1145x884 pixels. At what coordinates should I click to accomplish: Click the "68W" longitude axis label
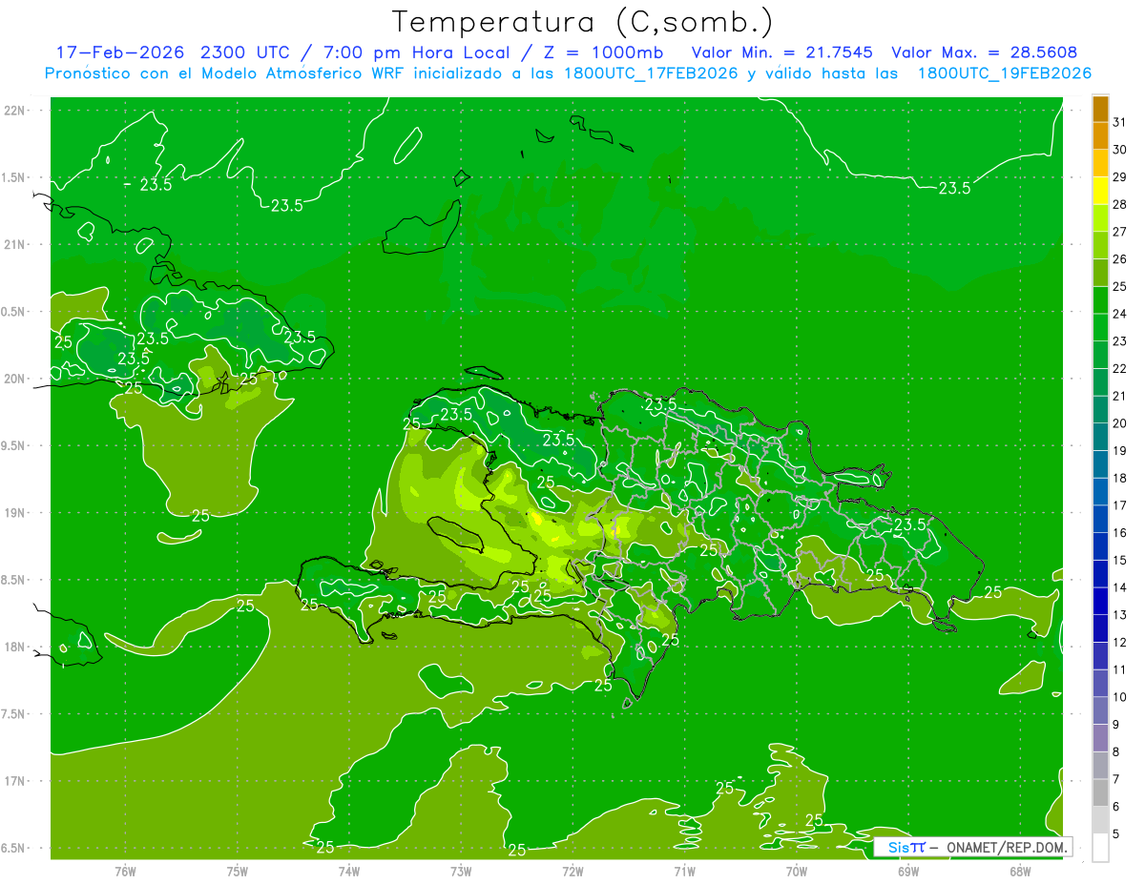pyautogui.click(x=1020, y=871)
